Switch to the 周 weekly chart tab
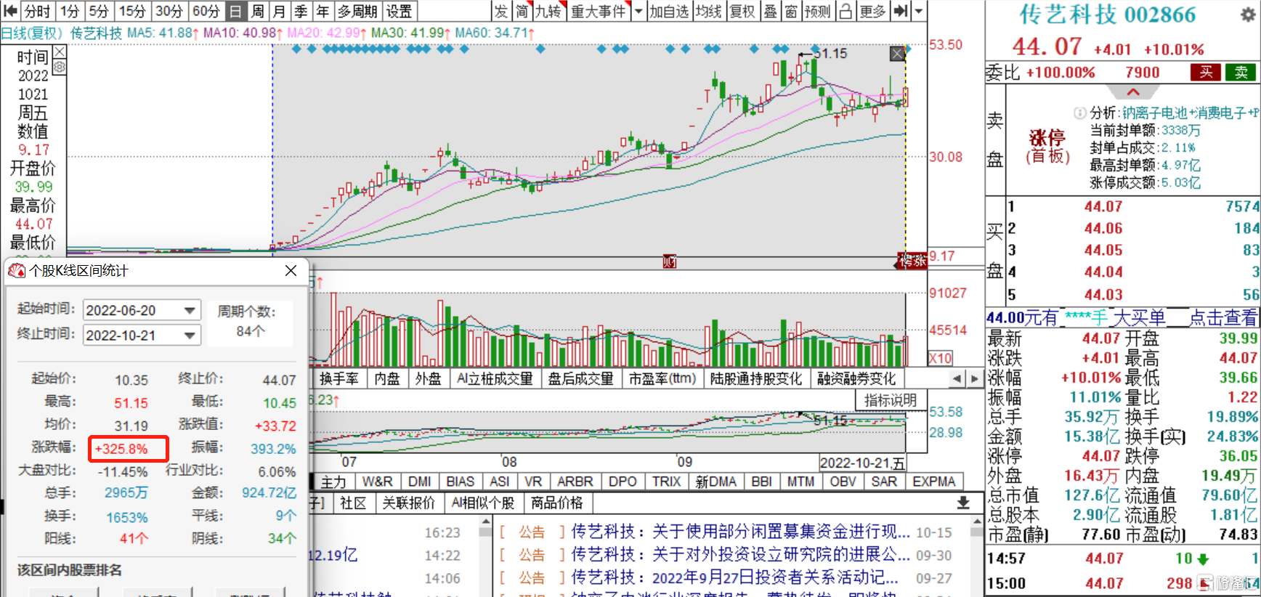1261x597 pixels. [257, 11]
